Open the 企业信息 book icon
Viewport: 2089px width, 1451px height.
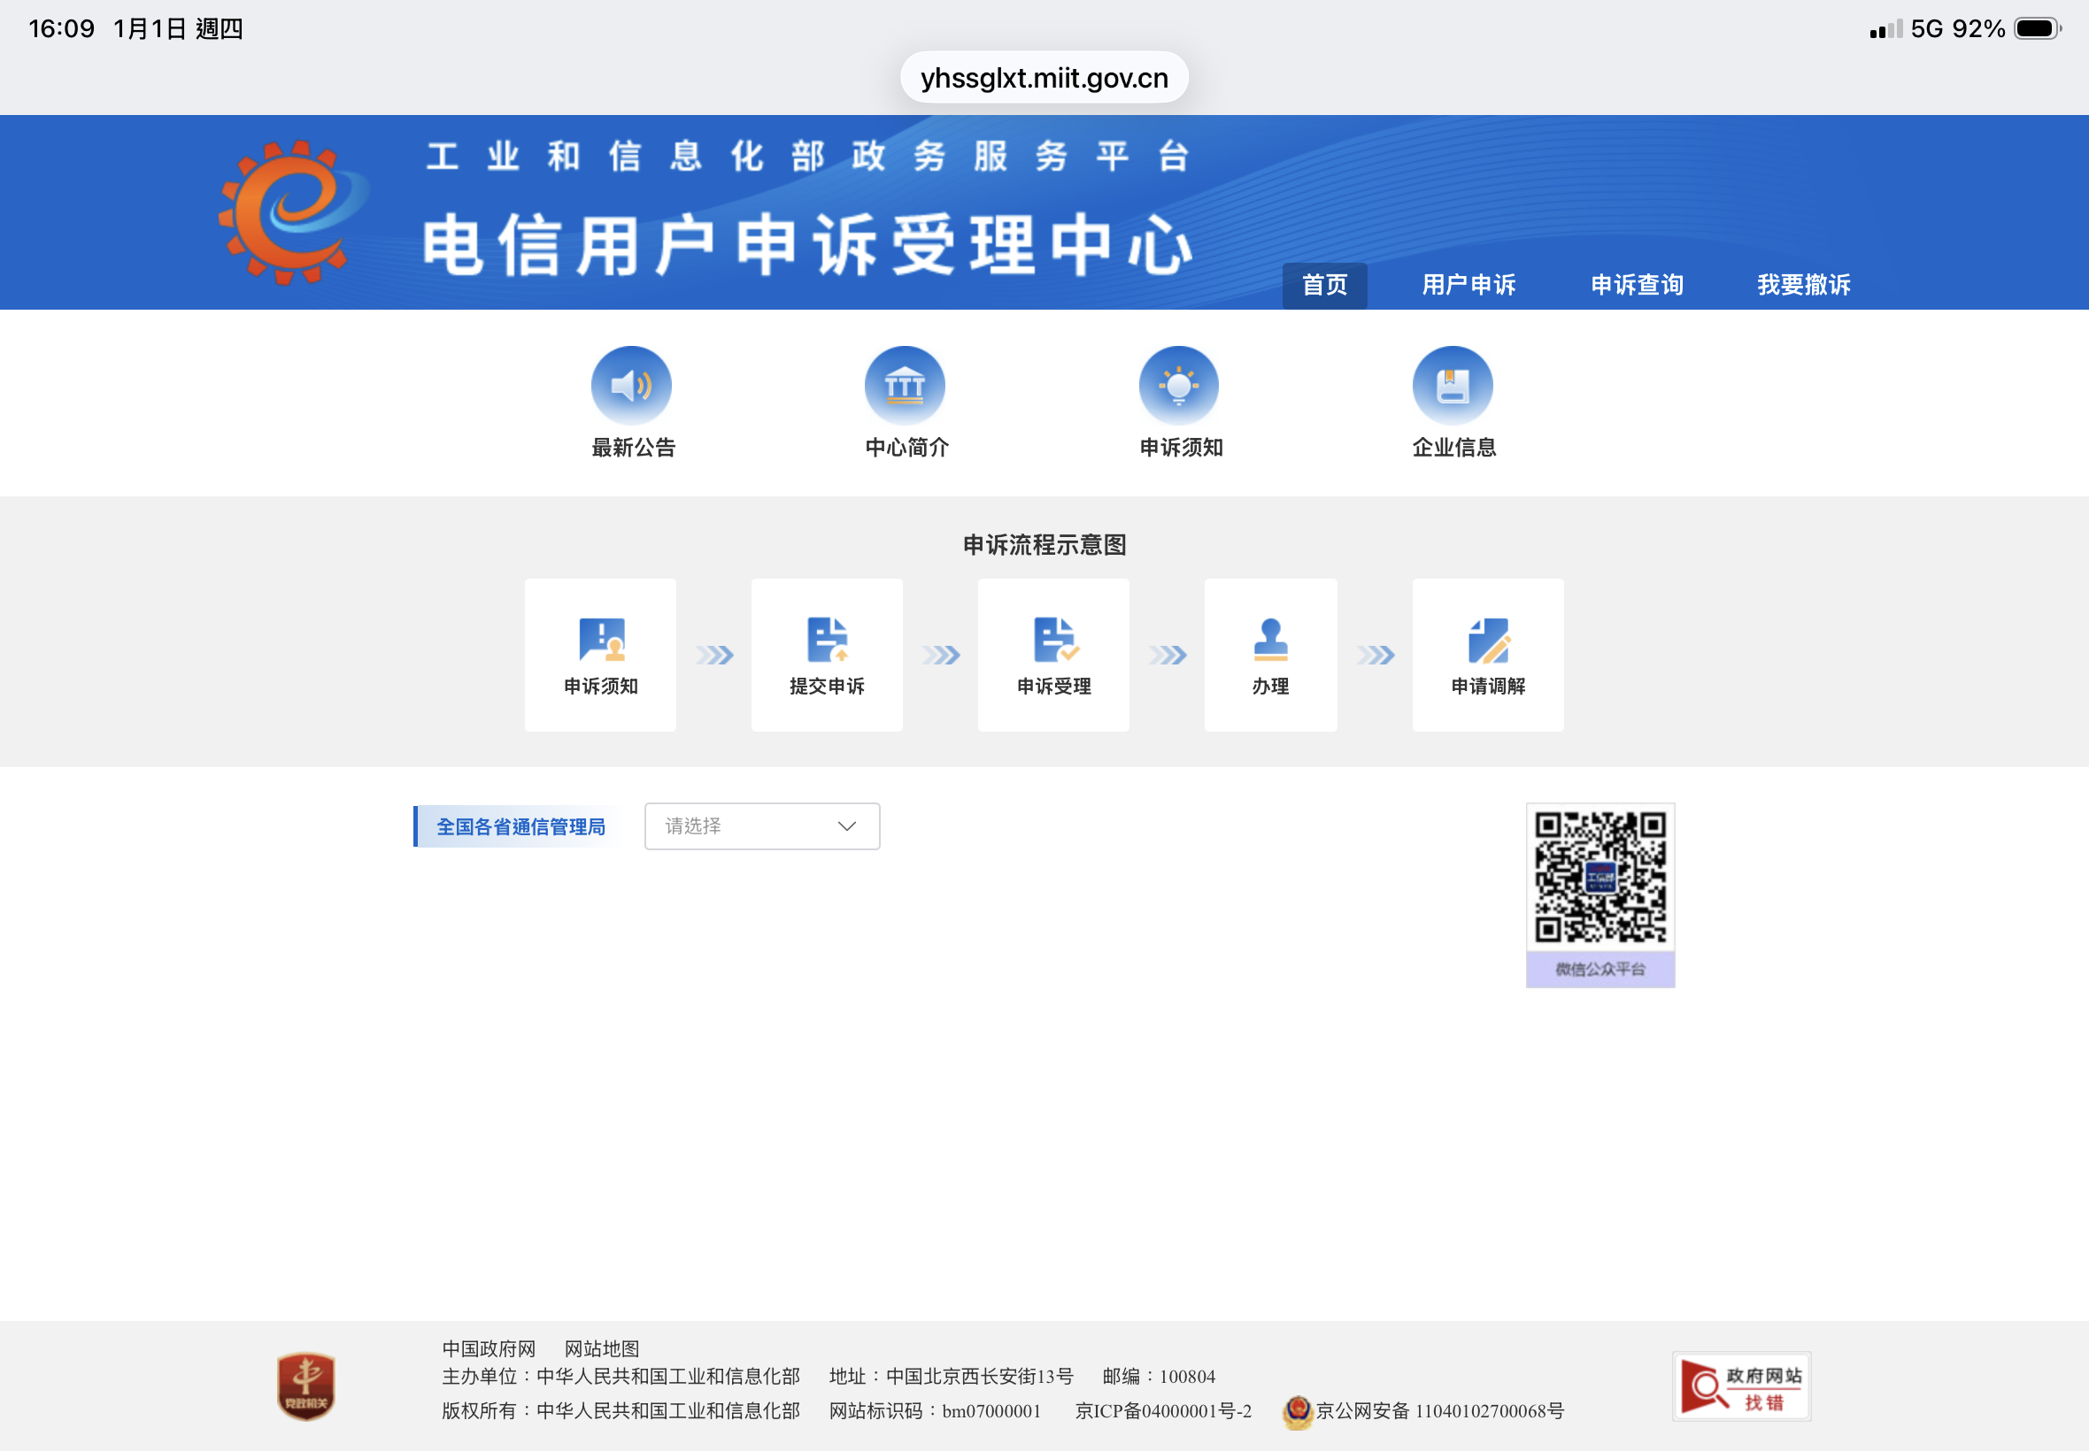point(1453,386)
